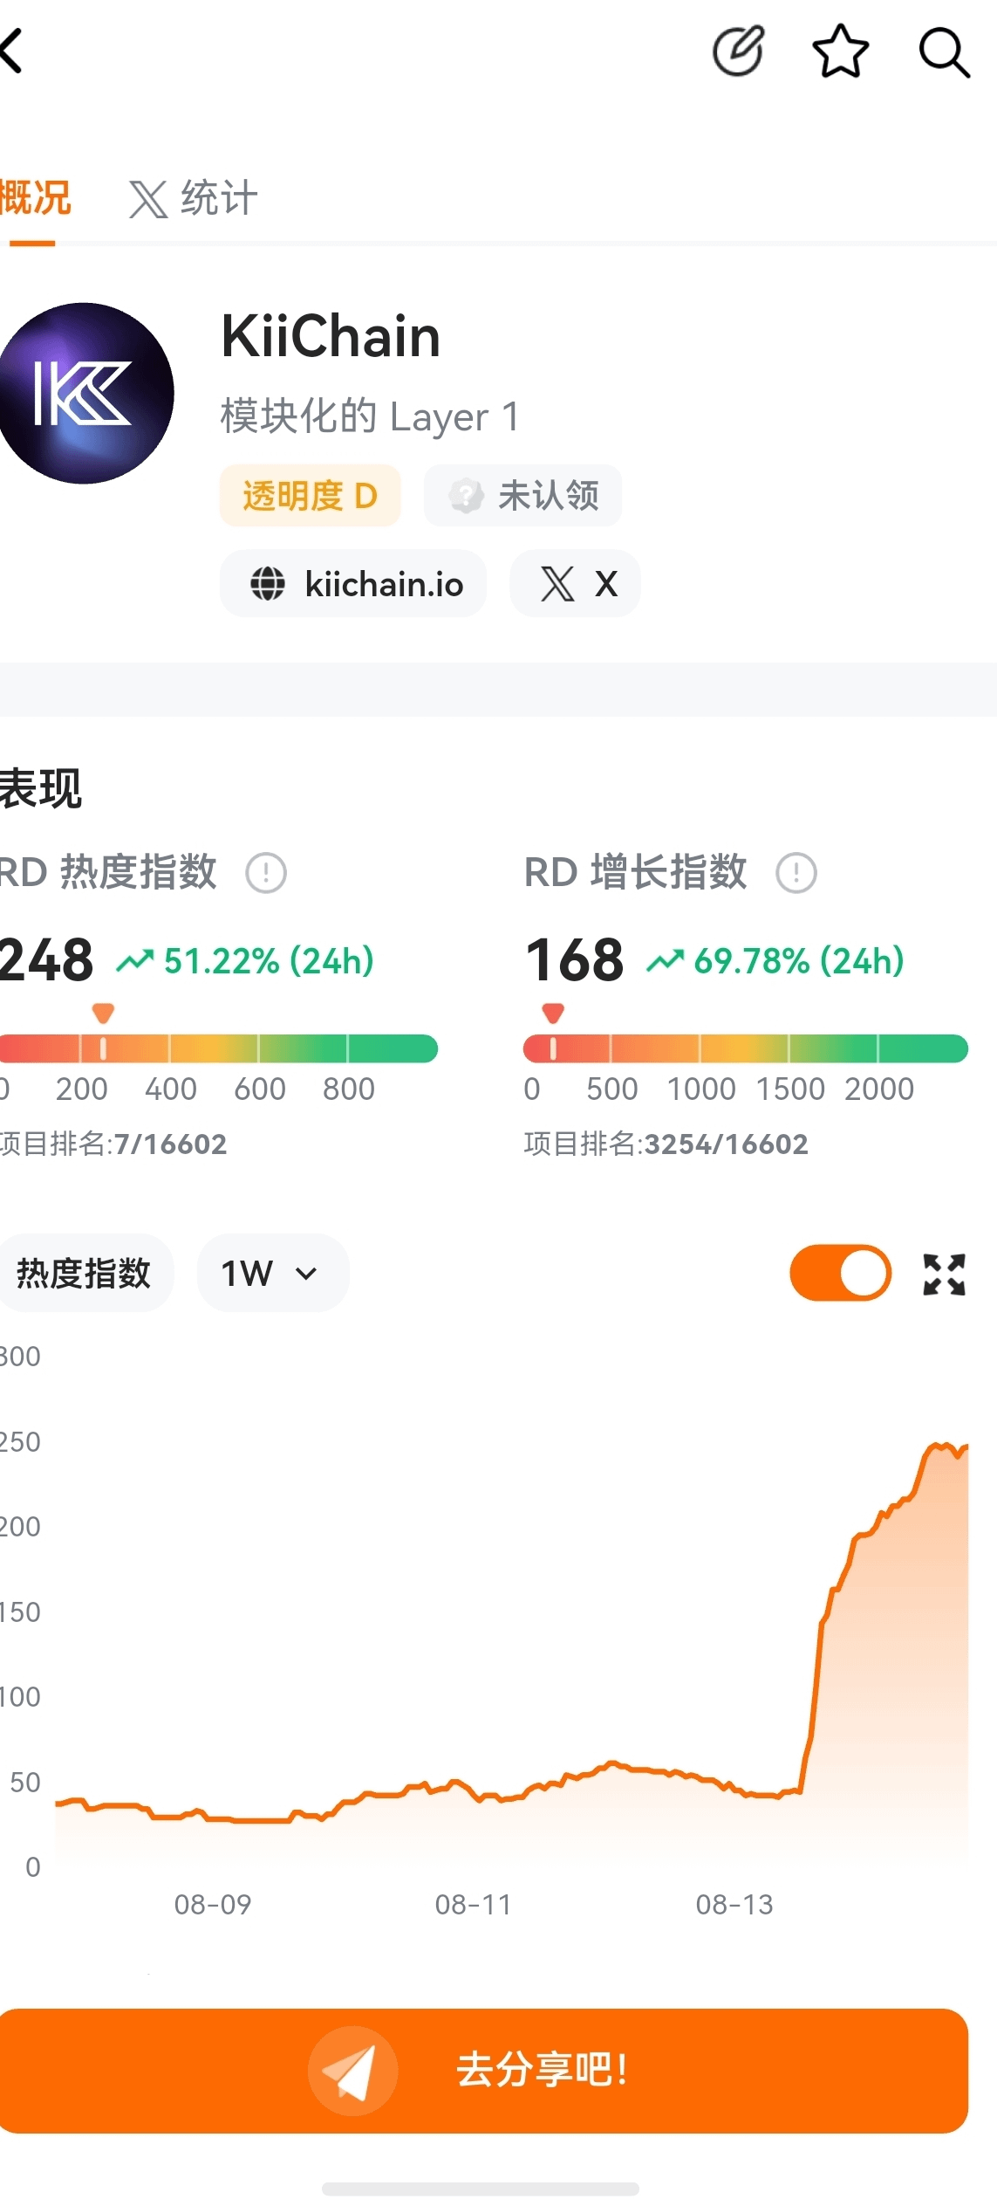Open search with magnifier icon
Viewport: 997px width, 2206px height.
(944, 52)
